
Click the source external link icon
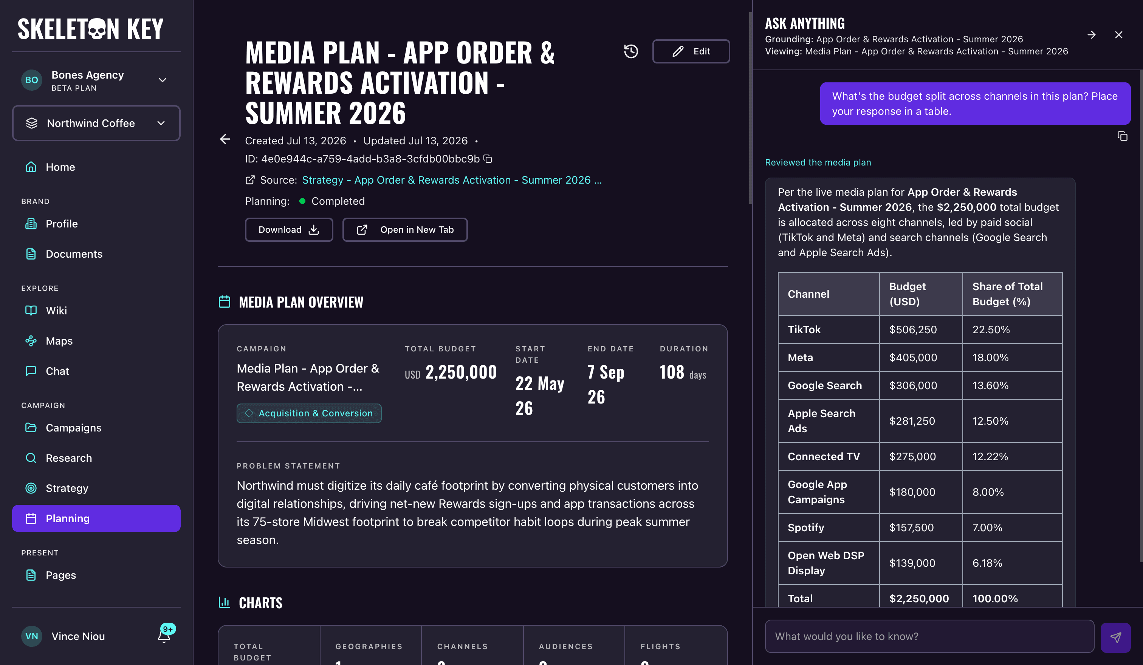250,180
